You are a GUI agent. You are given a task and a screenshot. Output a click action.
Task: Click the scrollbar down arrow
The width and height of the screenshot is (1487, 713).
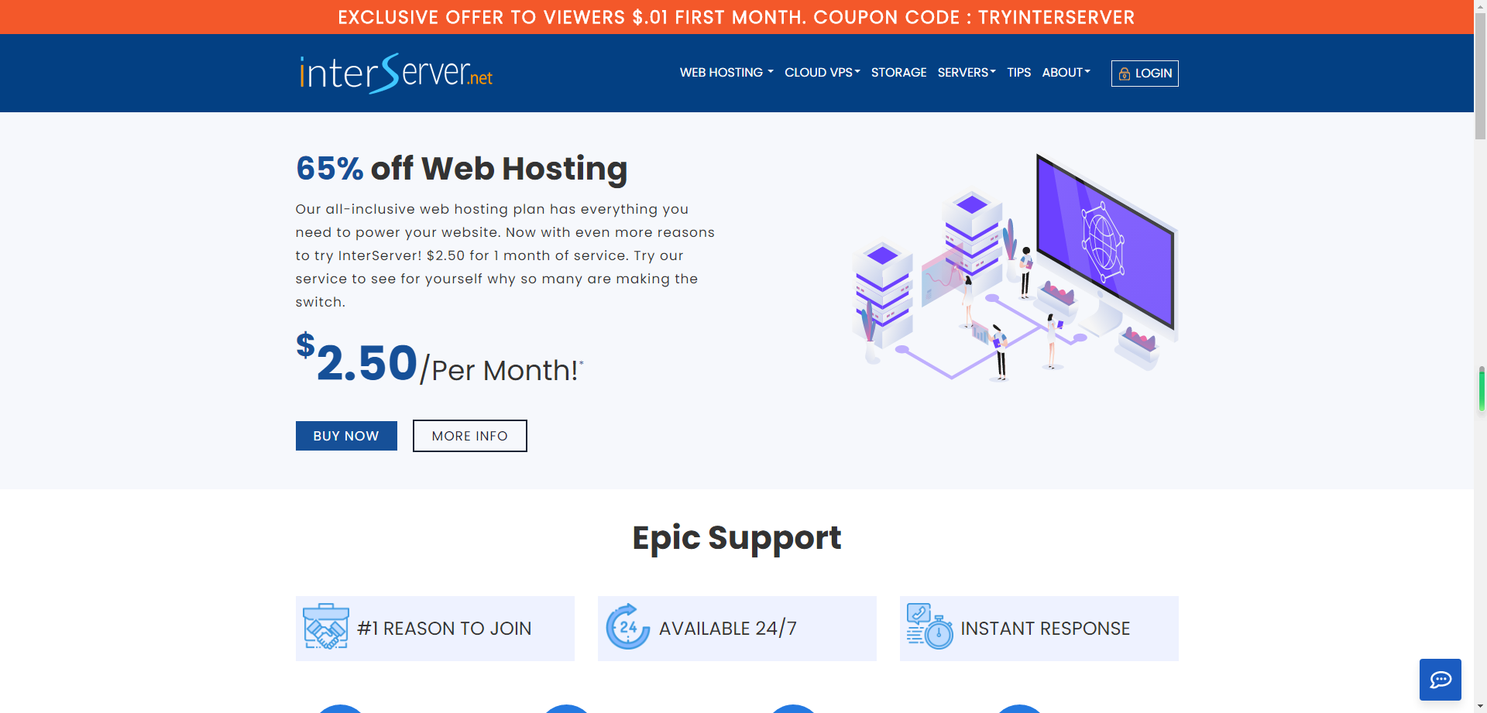tap(1480, 707)
